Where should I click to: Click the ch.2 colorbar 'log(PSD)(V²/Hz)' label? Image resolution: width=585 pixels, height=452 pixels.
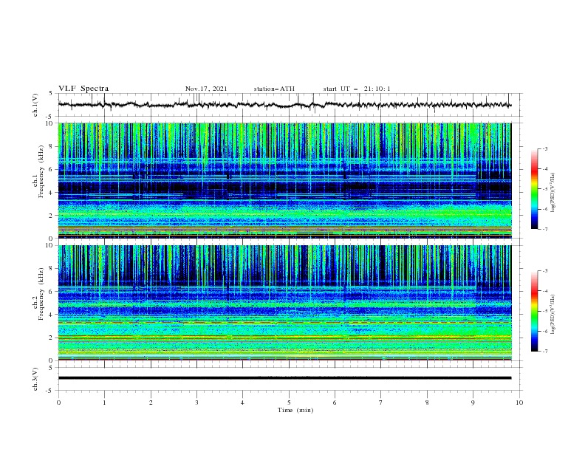pyautogui.click(x=553, y=315)
